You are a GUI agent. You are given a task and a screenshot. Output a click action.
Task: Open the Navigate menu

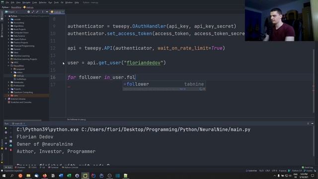26,2
